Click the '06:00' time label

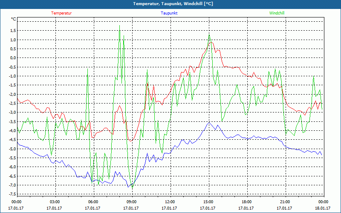coord(93,202)
